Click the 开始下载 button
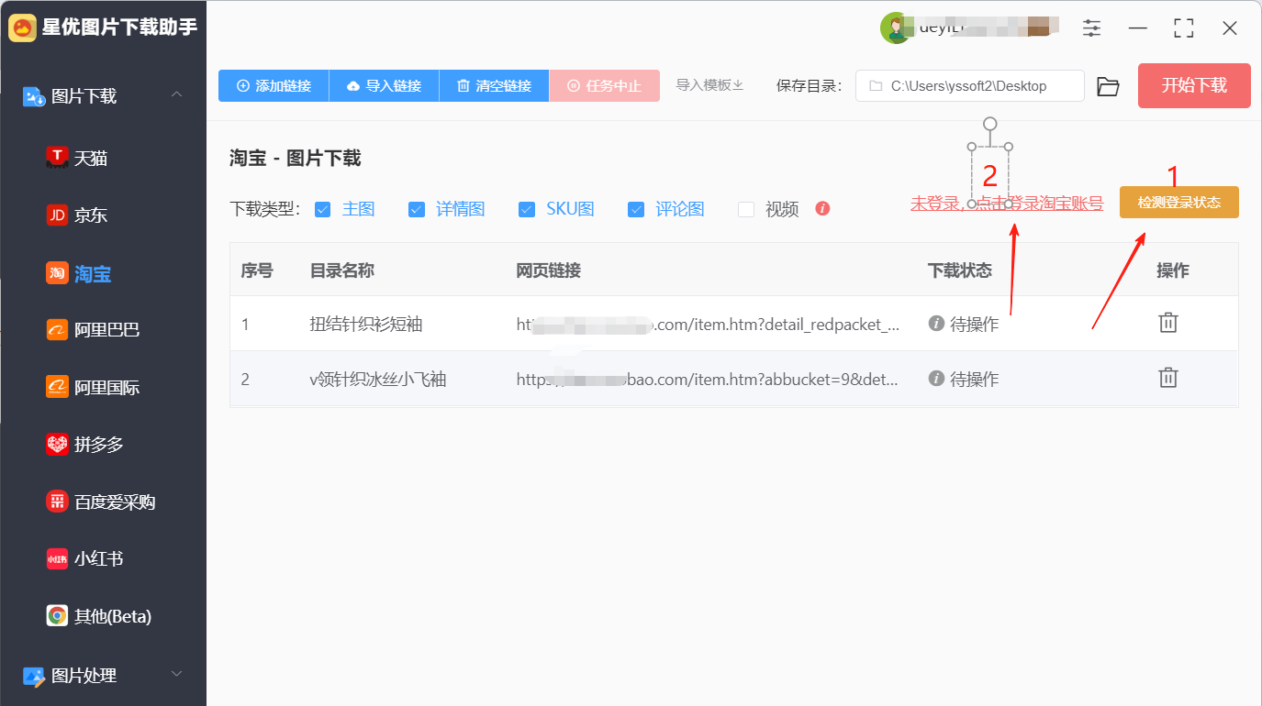 point(1194,86)
